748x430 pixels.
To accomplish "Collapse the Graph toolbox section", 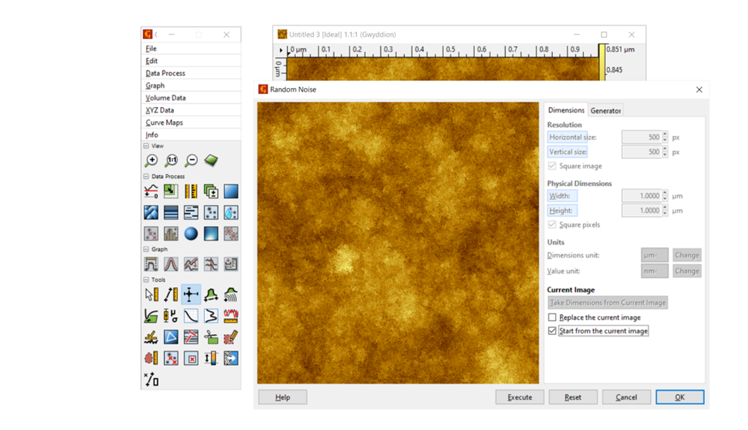I will (147, 249).
